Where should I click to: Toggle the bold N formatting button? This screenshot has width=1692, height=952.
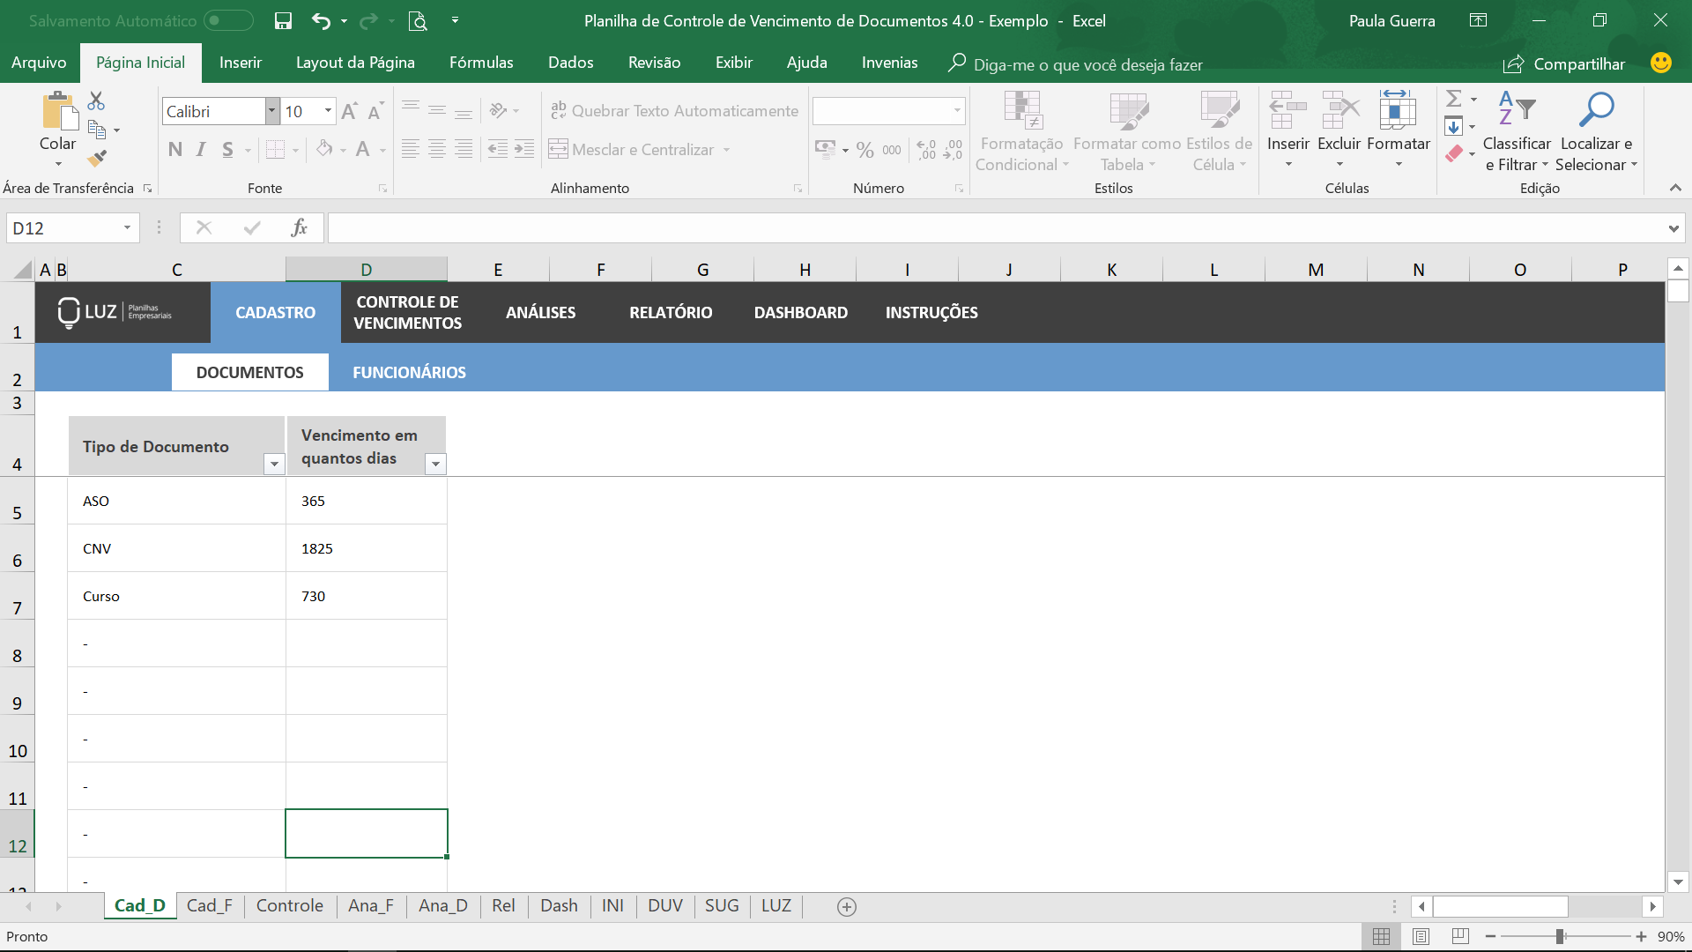coord(175,150)
